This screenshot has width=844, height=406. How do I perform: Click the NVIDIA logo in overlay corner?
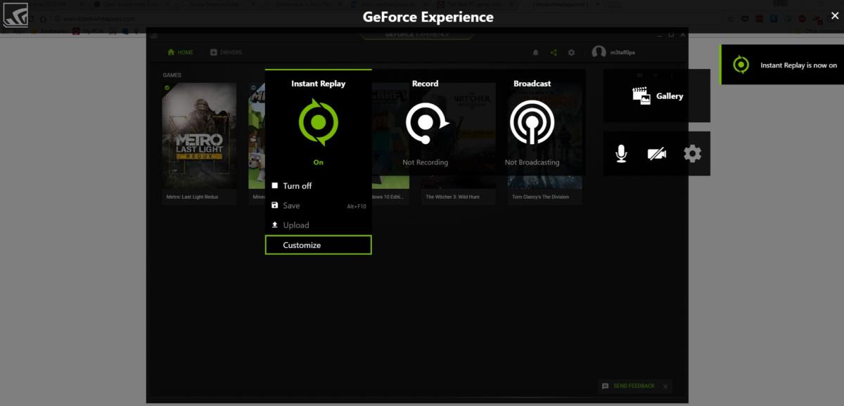tap(15, 15)
